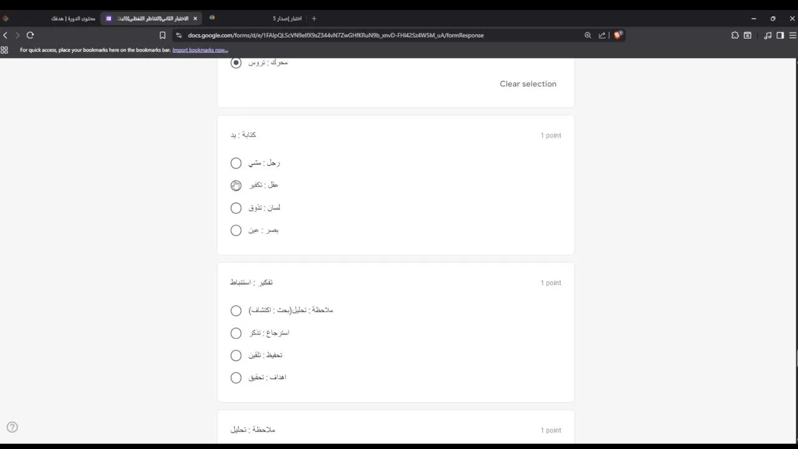The height and width of the screenshot is (449, 798).
Task: Select the radio option "استرجاع : تذكر"
Action: click(236, 333)
